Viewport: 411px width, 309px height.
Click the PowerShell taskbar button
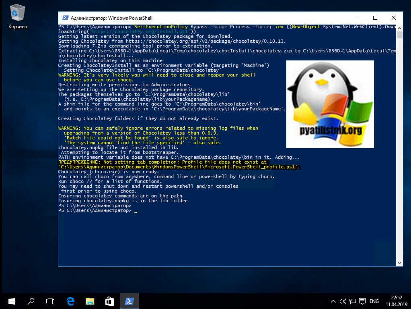click(129, 301)
